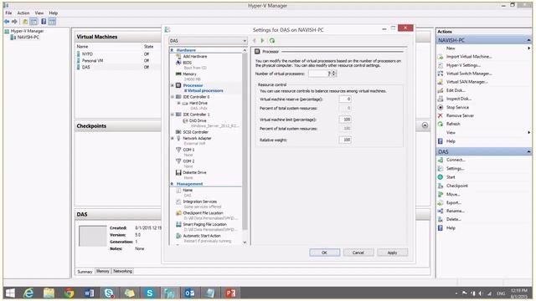Click the refresh icon in Settings dialog toolbar
Viewport: 536px width, 301px height.
tap(272, 41)
